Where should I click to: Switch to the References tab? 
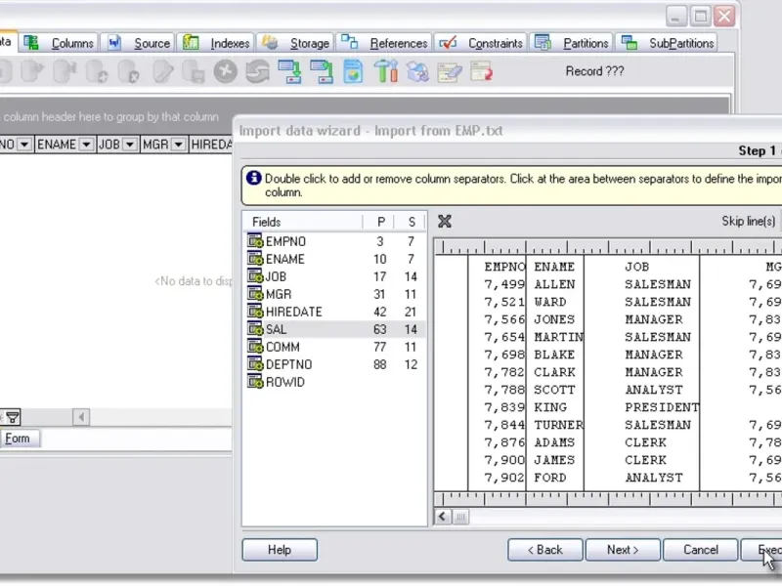click(384, 43)
